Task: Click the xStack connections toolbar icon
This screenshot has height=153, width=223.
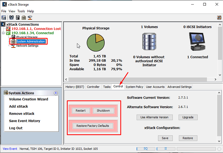Action: (x=4, y=18)
